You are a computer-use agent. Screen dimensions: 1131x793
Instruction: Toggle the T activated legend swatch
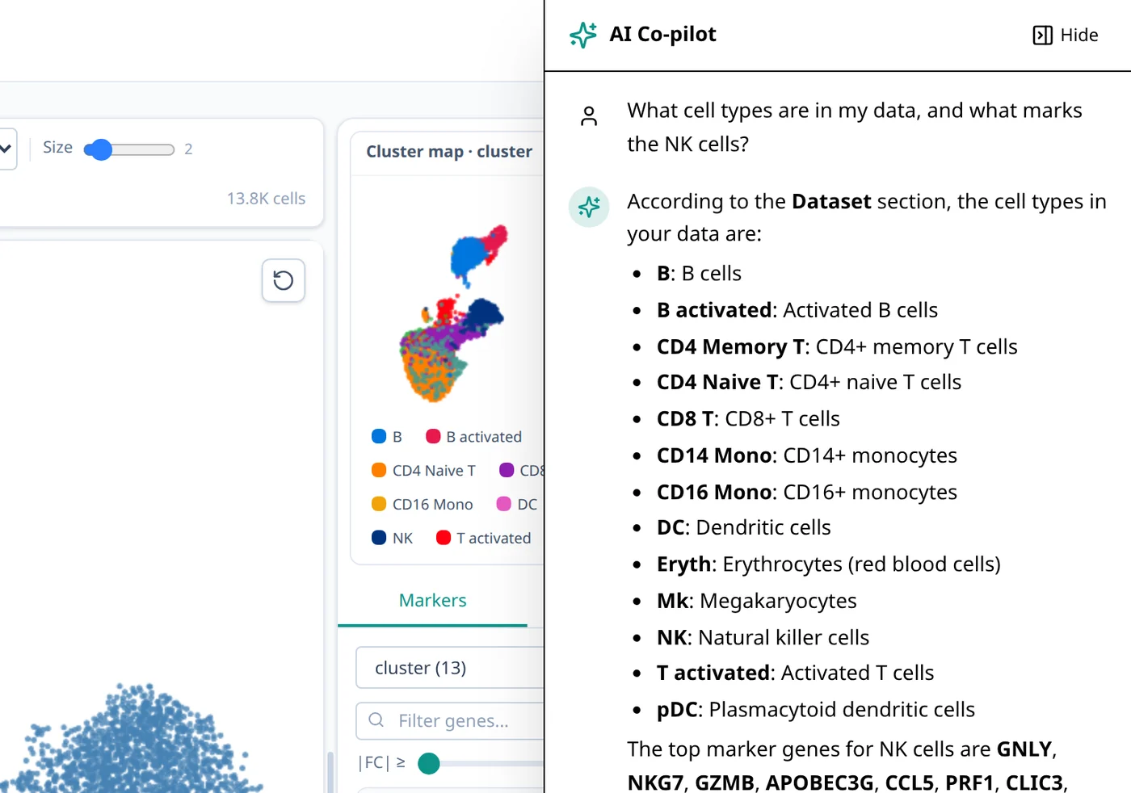(x=444, y=538)
